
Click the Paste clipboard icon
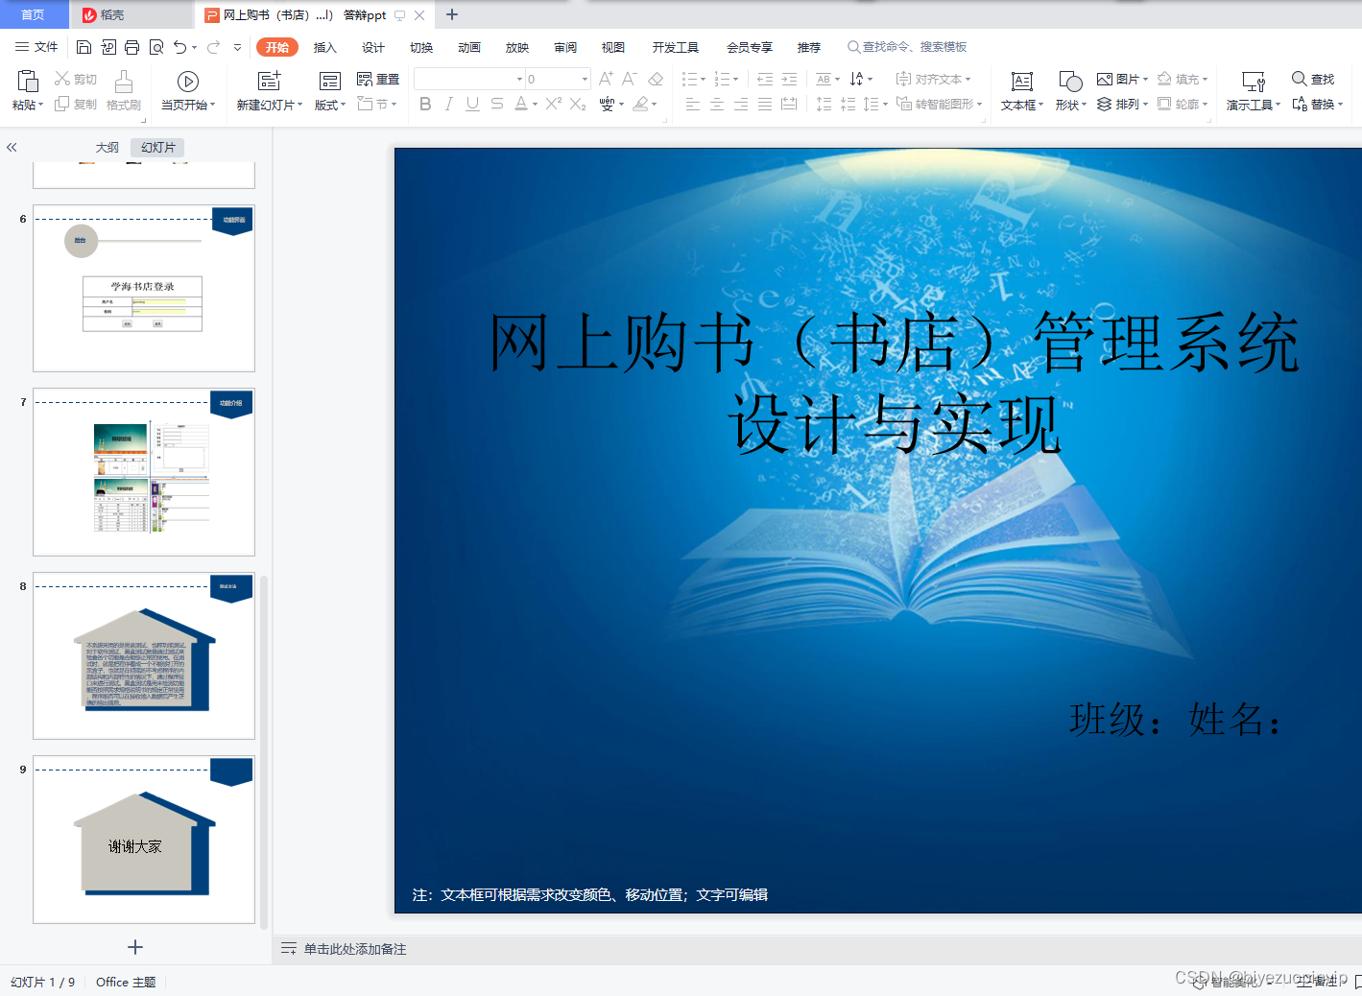(x=27, y=81)
